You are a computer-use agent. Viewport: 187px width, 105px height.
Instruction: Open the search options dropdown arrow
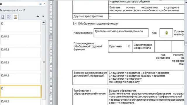coord(44,4)
